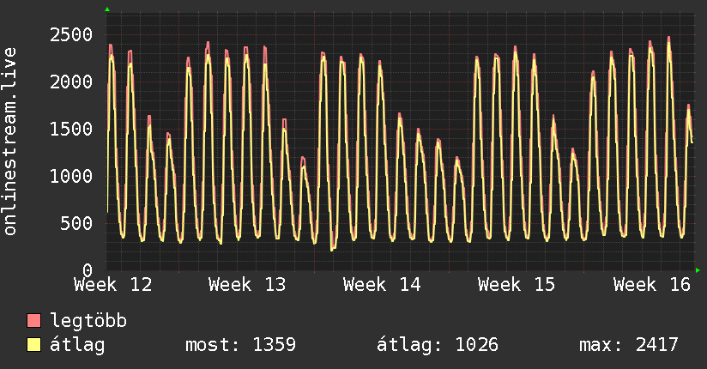707x369 pixels.
Task: Click the green arrow atop the y-axis
Action: coord(107,9)
